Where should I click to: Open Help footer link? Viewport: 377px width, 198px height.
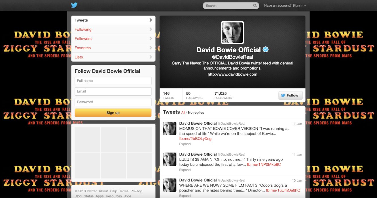[113, 191]
